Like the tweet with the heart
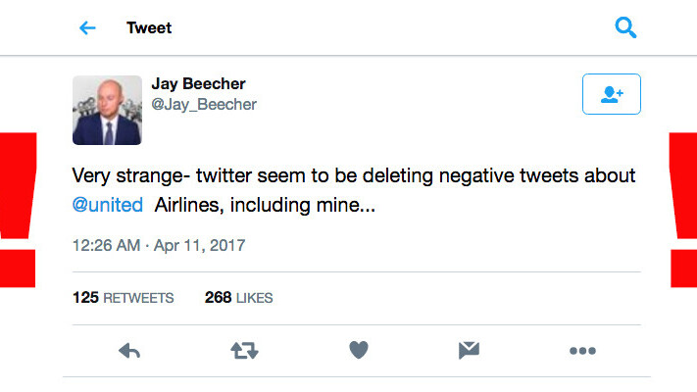 click(358, 350)
